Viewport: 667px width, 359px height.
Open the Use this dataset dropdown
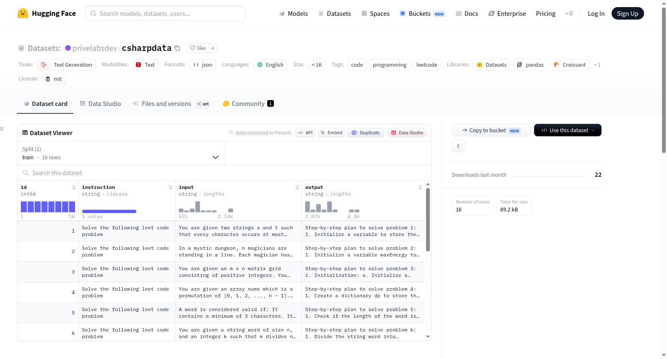567,130
